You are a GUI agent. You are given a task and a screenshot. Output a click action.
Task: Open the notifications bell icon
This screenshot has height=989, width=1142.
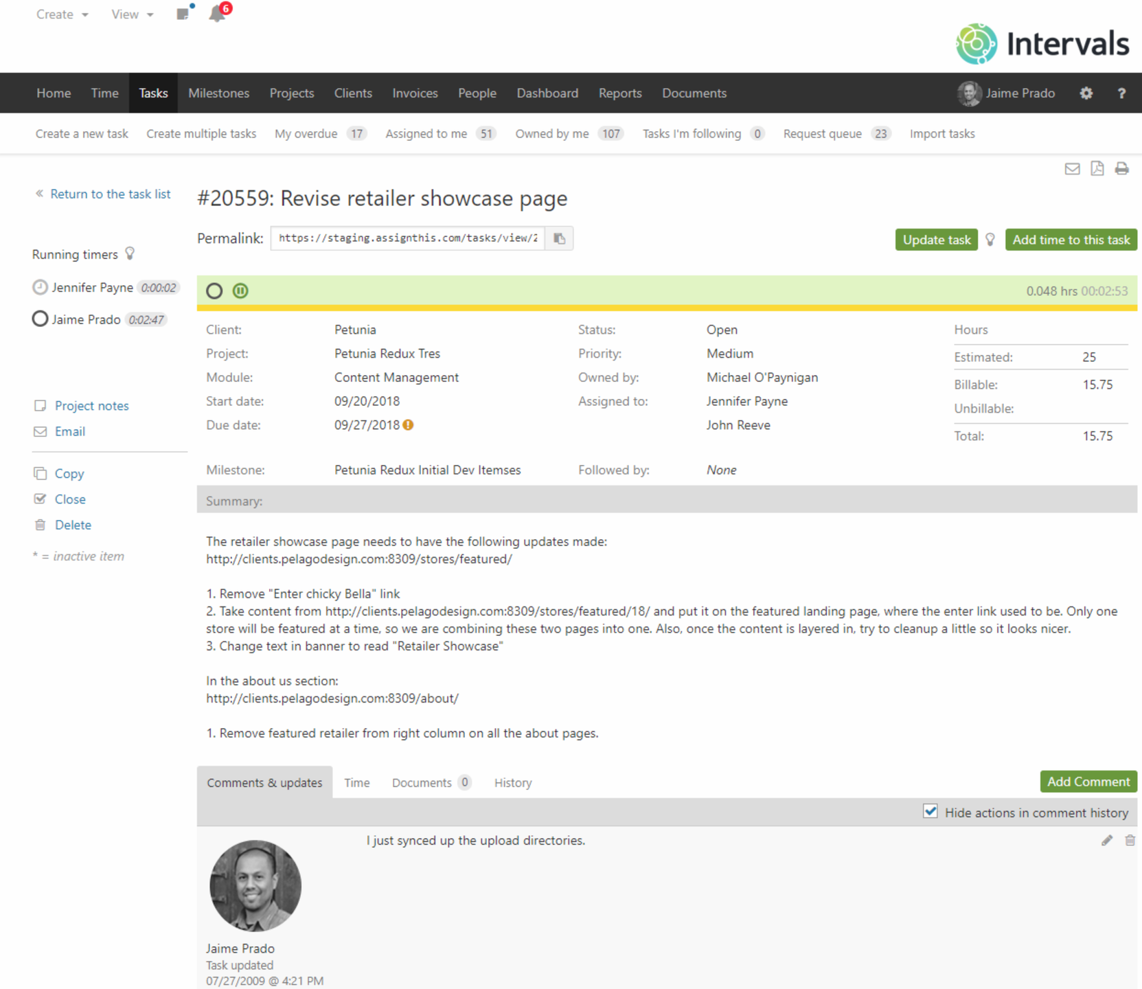point(217,14)
